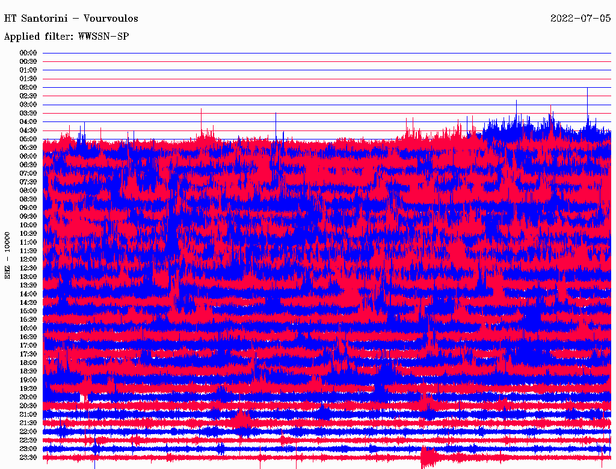Select the 00:00 time label

click(x=28, y=53)
